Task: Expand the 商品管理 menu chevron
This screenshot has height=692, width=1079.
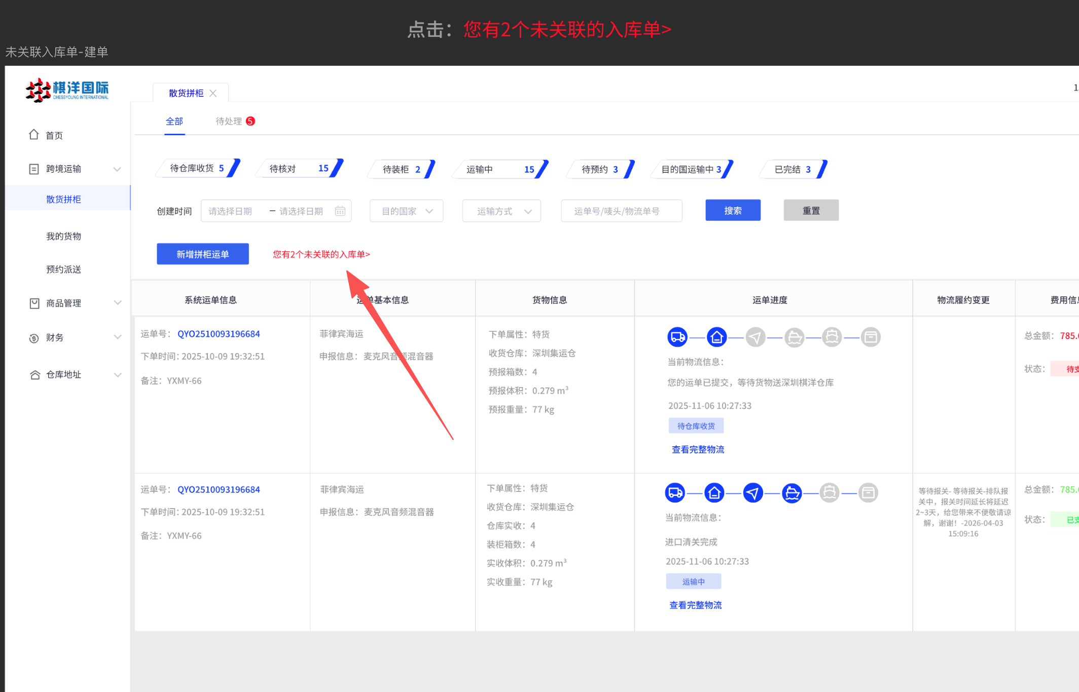Action: pos(118,303)
